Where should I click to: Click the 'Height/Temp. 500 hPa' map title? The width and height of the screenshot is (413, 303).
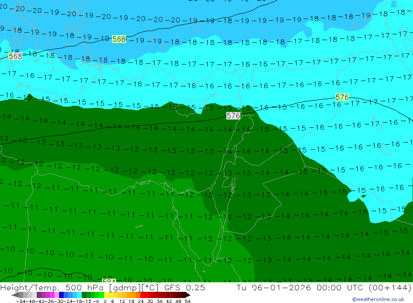pos(52,287)
